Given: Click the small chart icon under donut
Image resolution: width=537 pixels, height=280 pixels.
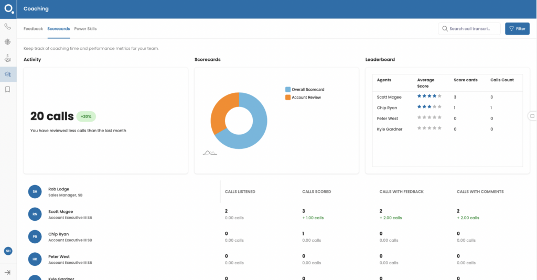Looking at the screenshot, I should point(210,153).
